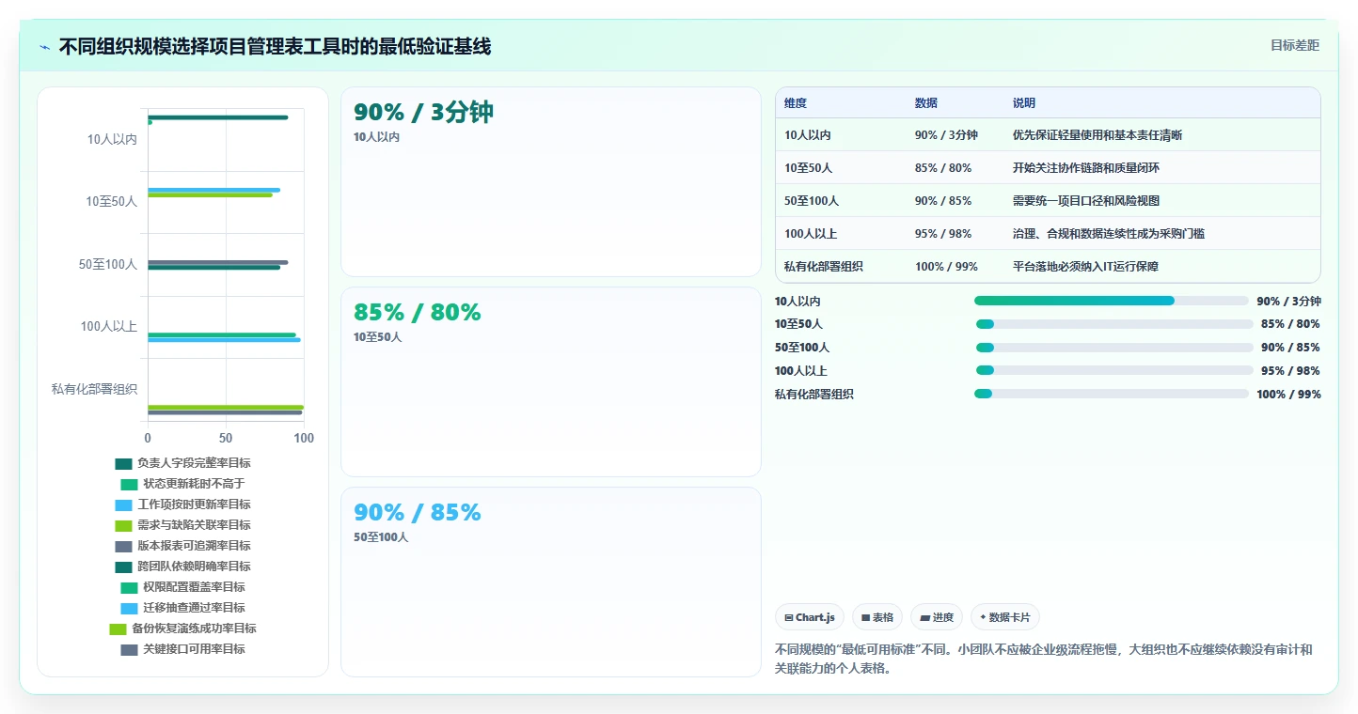The image size is (1358, 714).
Task: Click the table text 平台落地必须纳入IT运行保障
Action: pos(1086,267)
